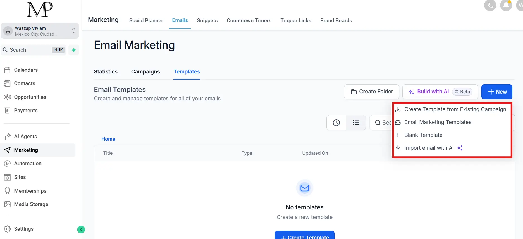Open the Wazzap Viviam account switcher
This screenshot has height=239, width=523.
click(40, 31)
